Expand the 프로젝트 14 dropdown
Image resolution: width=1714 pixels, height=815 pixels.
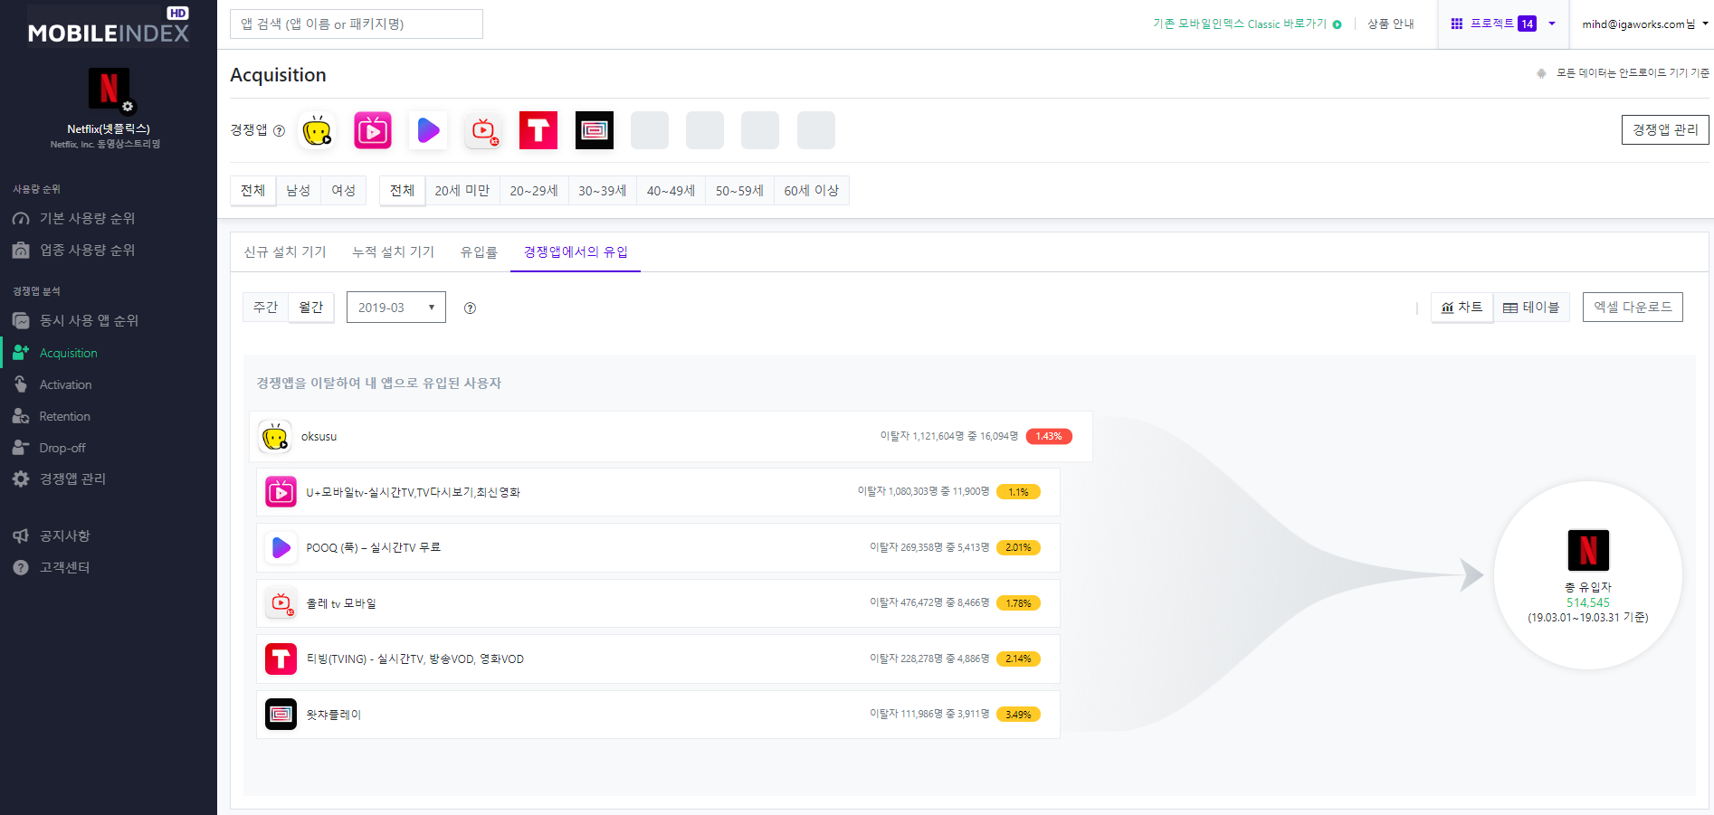click(x=1503, y=24)
